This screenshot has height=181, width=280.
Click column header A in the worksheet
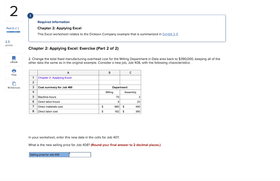click(68, 73)
